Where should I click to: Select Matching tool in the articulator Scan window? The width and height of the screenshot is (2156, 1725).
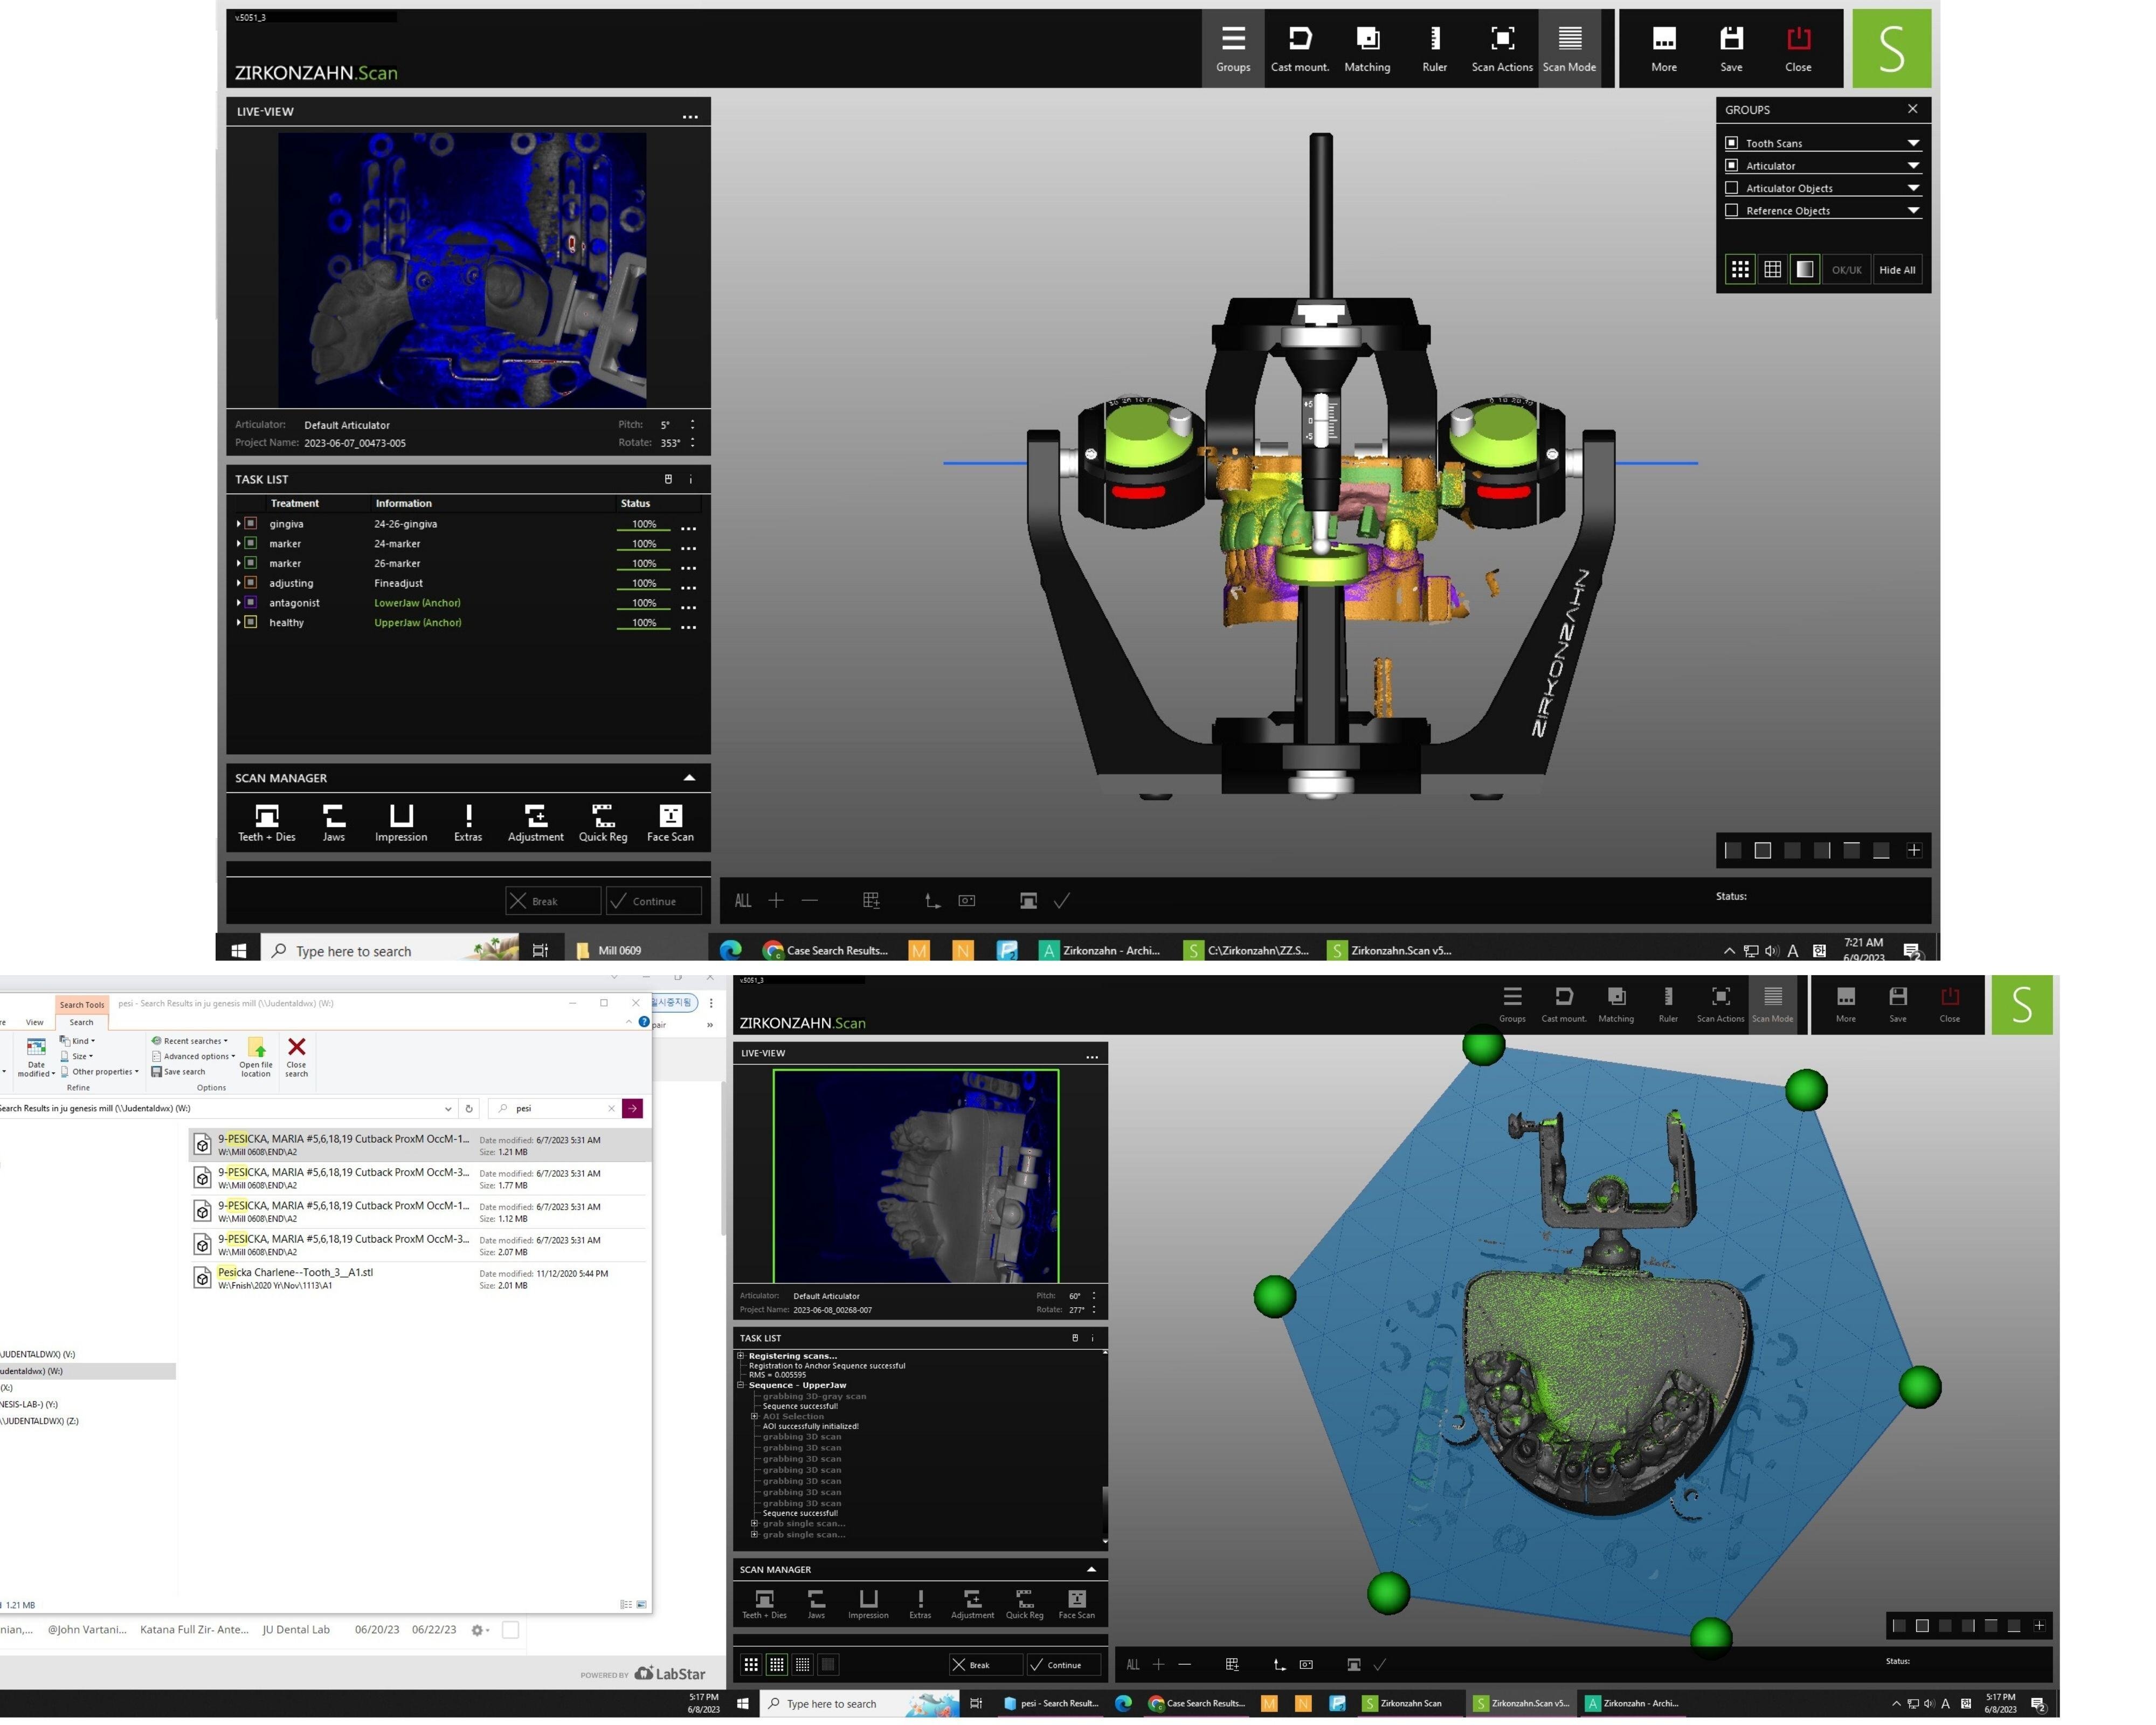1367,48
